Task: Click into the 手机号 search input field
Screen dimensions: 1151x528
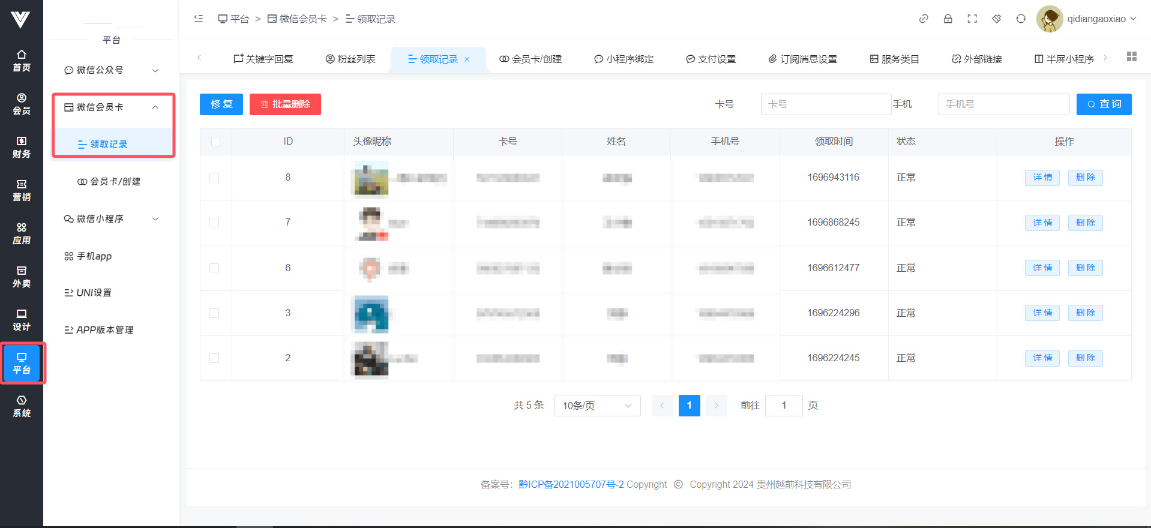Action: click(1003, 104)
